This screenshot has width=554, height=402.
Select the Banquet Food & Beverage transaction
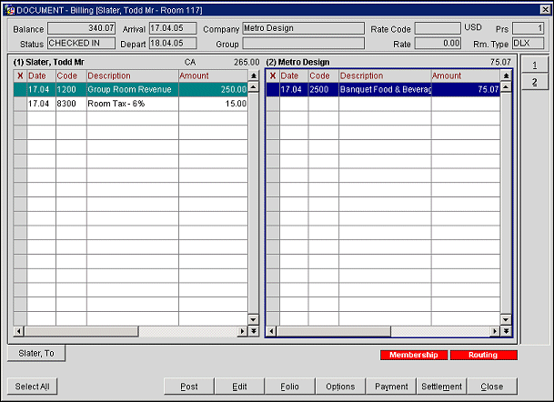pos(384,90)
